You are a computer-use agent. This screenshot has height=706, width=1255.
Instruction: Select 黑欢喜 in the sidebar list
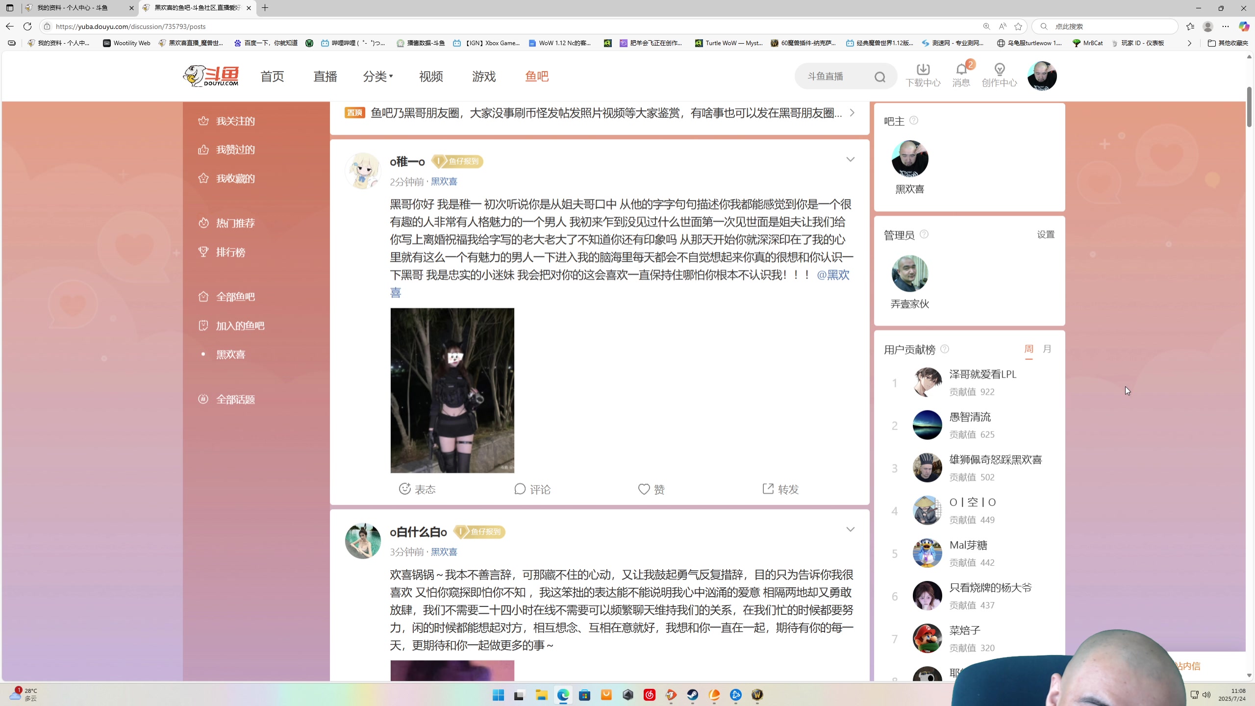point(230,354)
